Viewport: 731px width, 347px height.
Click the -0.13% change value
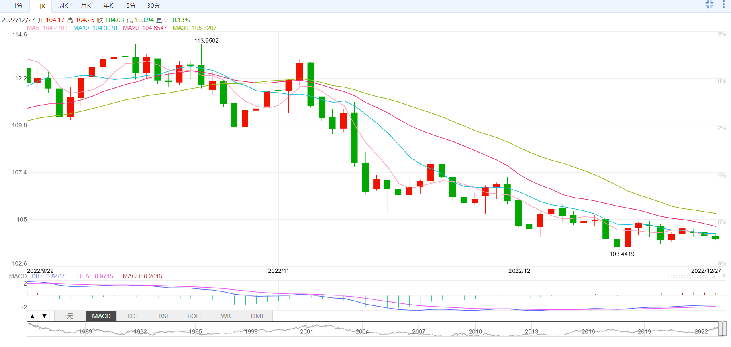point(180,20)
